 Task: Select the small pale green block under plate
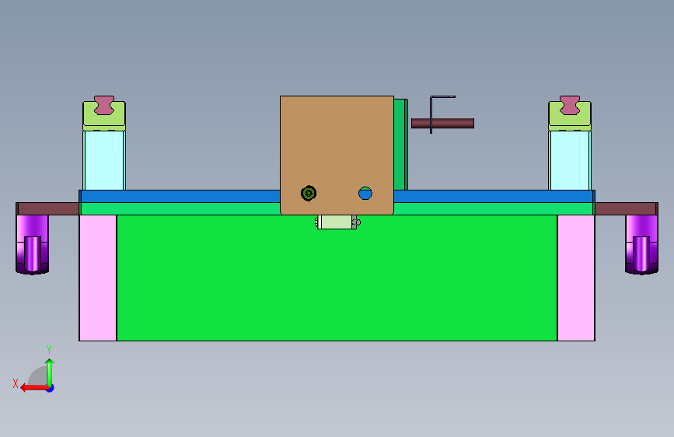(x=337, y=222)
